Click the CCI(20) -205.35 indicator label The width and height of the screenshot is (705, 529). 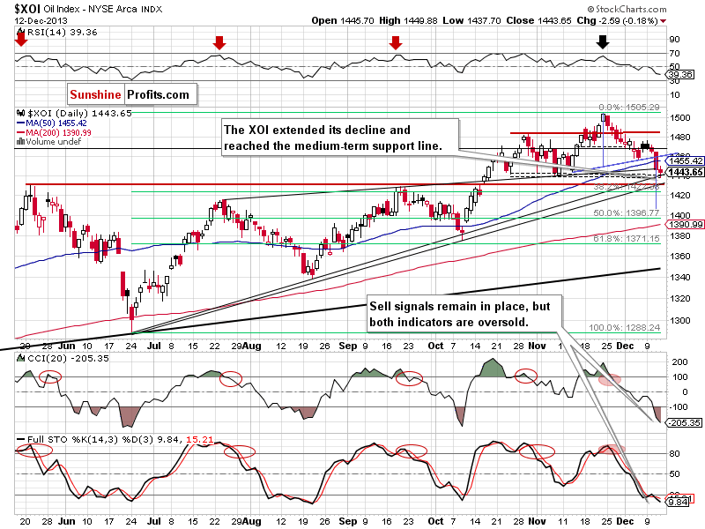point(68,359)
